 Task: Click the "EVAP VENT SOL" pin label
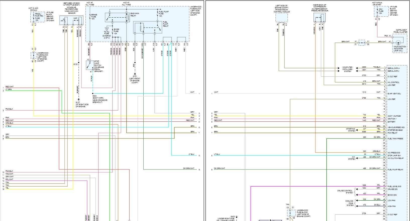point(394,94)
